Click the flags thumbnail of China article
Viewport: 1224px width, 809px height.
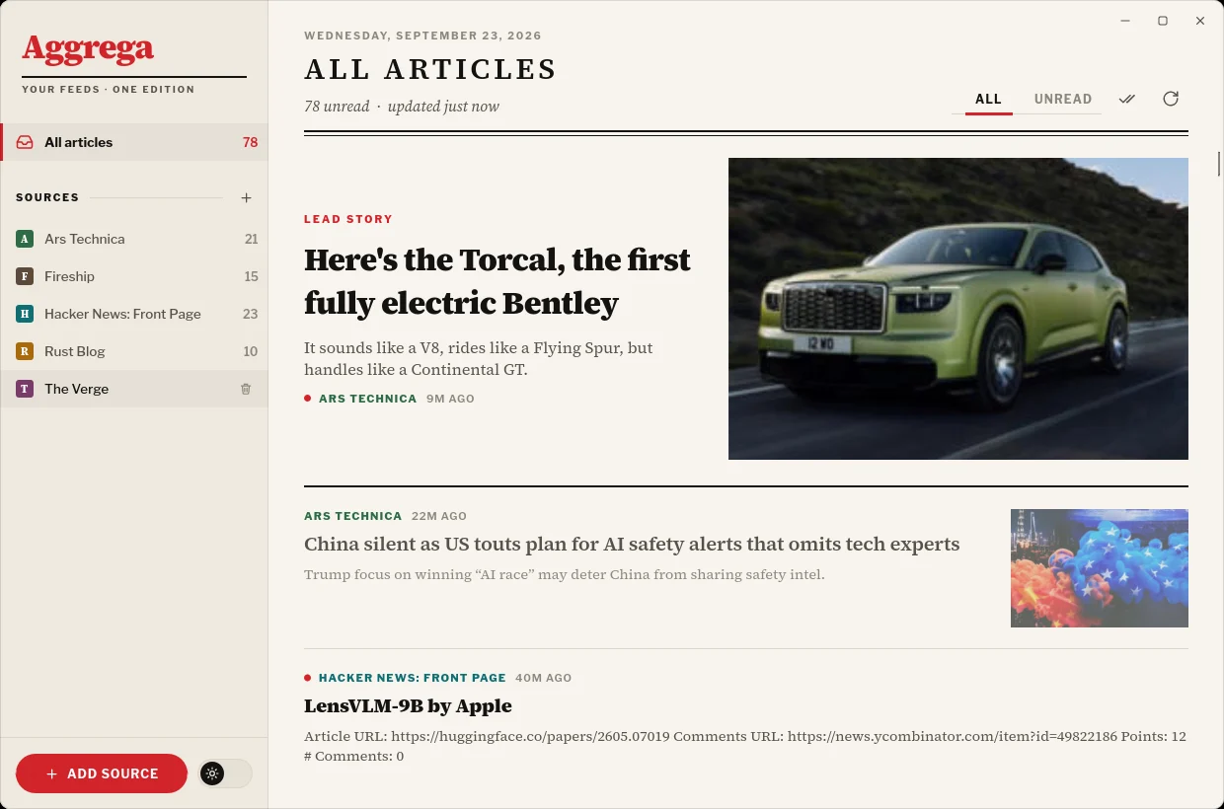[x=1100, y=568]
